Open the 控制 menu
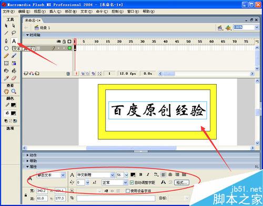Image resolution: width=263 pixels, height=206 pixels. click(x=117, y=12)
